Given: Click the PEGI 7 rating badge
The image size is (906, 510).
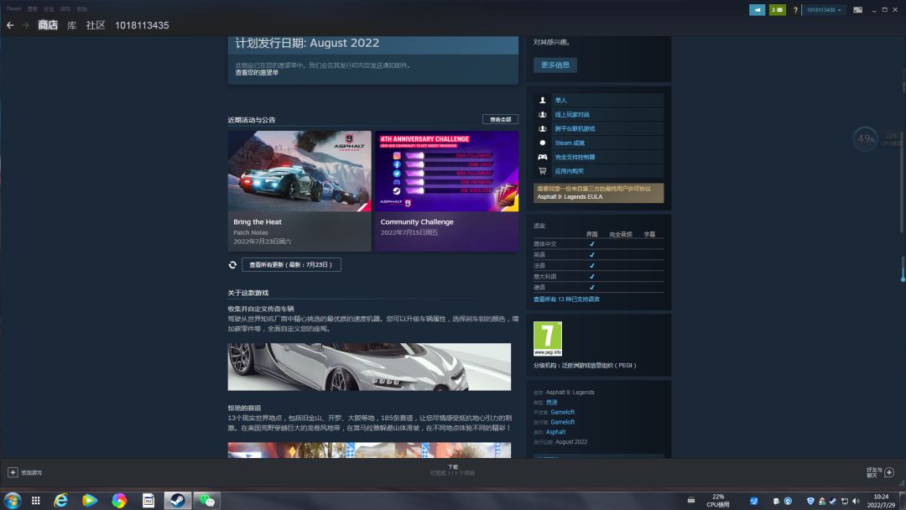Looking at the screenshot, I should pos(547,338).
